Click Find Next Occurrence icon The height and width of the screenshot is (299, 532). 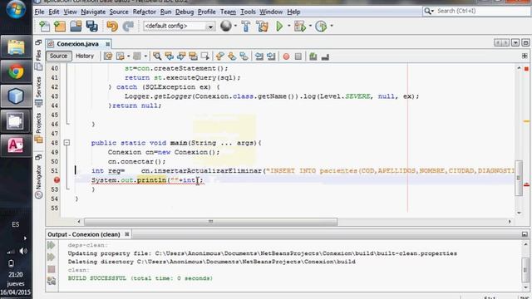tap(181, 56)
